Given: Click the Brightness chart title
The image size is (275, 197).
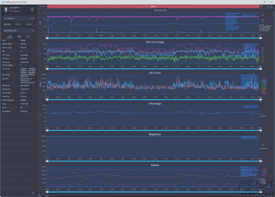Looking at the screenshot, I should pos(155,134).
